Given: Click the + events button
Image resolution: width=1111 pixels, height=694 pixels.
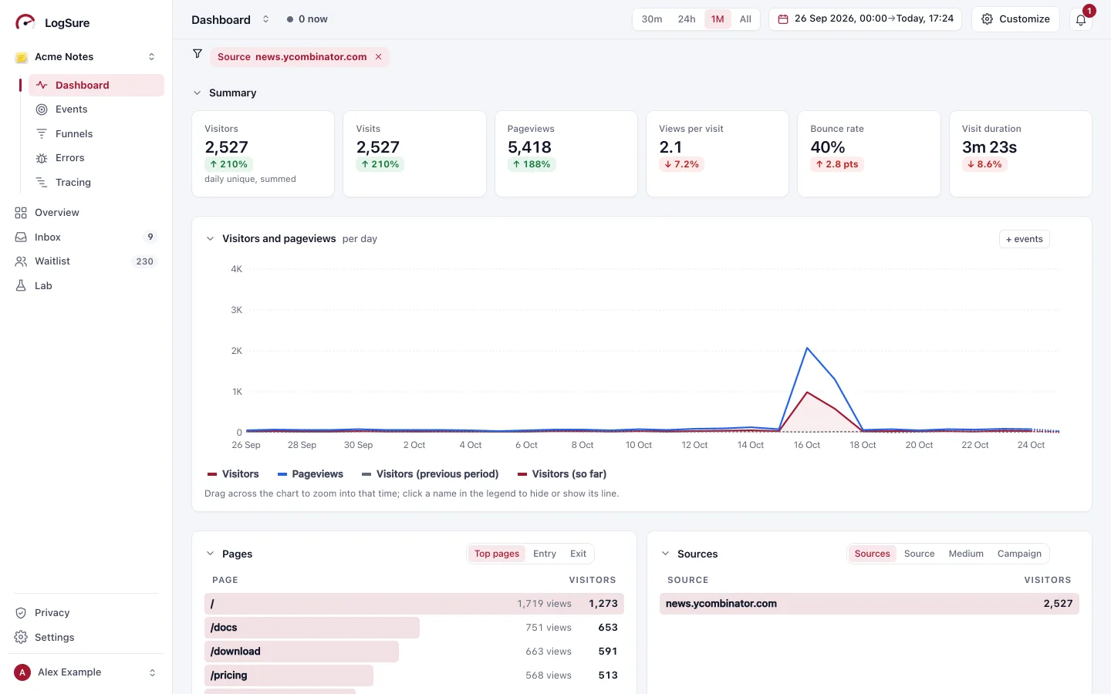Looking at the screenshot, I should coord(1025,239).
